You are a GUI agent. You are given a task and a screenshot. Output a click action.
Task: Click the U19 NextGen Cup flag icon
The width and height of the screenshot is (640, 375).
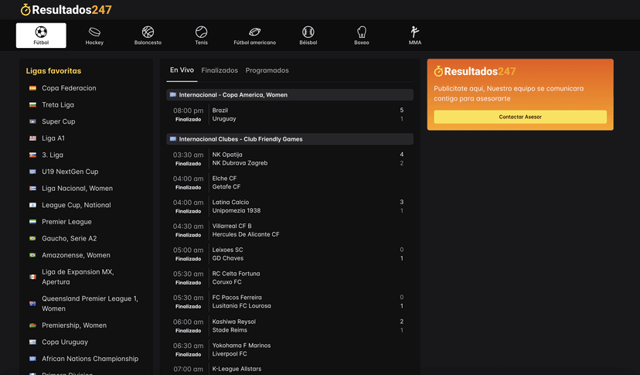[32, 172]
